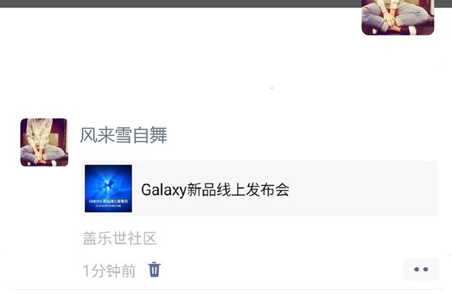
Task: Tap the profile avatar at the top right
Action: tap(398, 17)
